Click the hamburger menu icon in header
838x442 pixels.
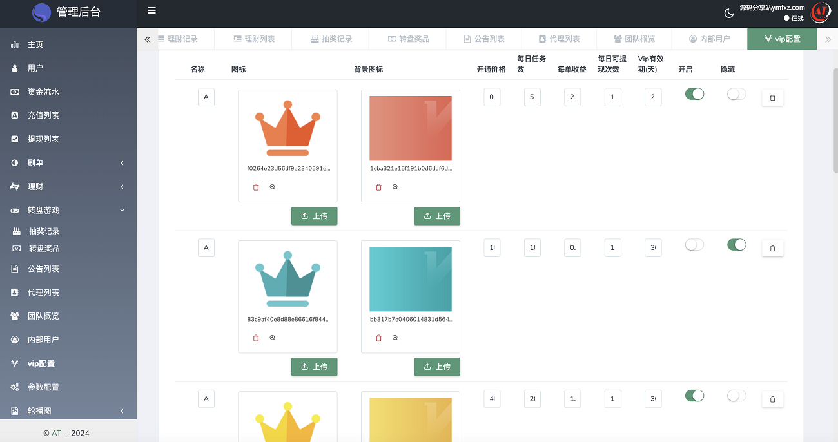pyautogui.click(x=151, y=10)
